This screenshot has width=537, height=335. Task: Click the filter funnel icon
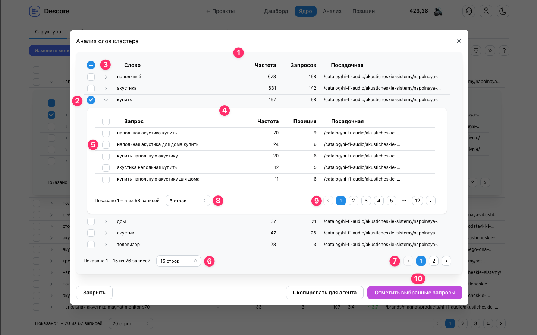(476, 51)
